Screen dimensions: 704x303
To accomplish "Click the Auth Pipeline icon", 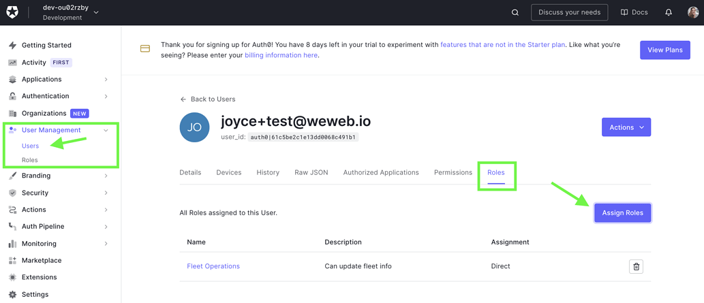I will (x=12, y=227).
